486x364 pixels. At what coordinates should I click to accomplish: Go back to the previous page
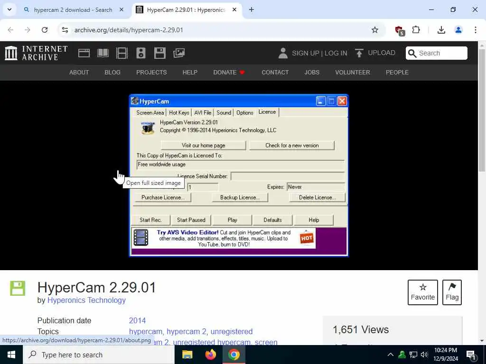[x=10, y=30]
